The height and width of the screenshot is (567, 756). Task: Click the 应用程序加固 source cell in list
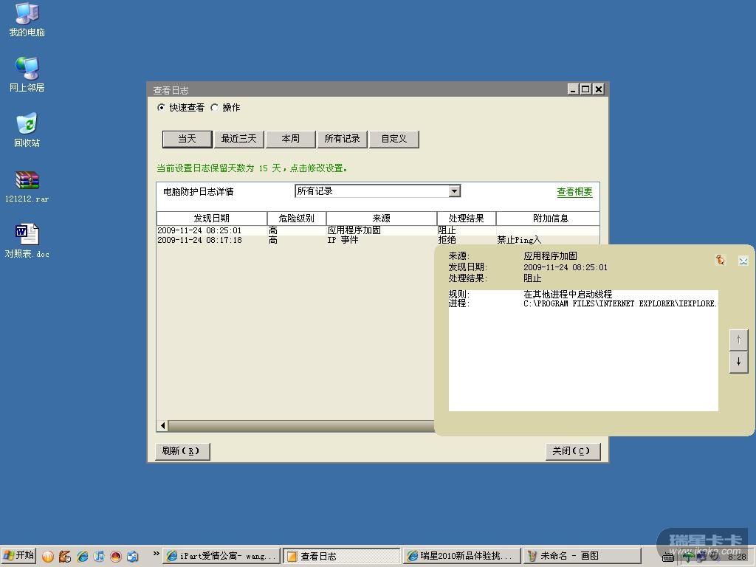pyautogui.click(x=354, y=230)
